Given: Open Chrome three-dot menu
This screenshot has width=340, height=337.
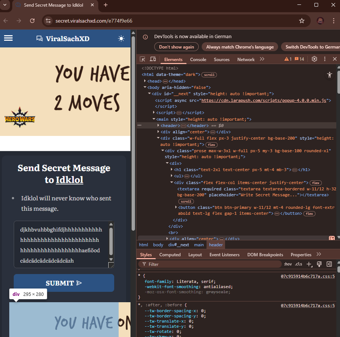Looking at the screenshot, I should pyautogui.click(x=334, y=21).
